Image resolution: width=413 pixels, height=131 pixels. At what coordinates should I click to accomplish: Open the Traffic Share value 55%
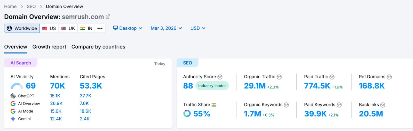202,114
